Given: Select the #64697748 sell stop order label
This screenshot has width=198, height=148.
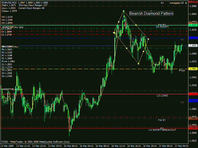Looking at the screenshot, I should pos(12,89).
